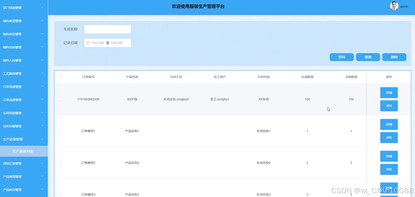Expand 物料类型管理 menu chevron

(x=42, y=20)
